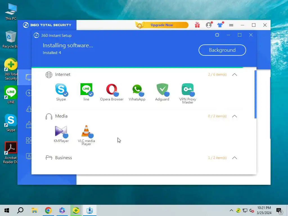
Task: Select the cleanup brush sidebar icon
Action: (x=29, y=125)
